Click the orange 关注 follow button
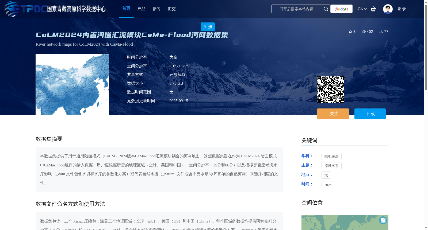Image resolution: width=428 pixels, height=230 pixels. point(333,114)
